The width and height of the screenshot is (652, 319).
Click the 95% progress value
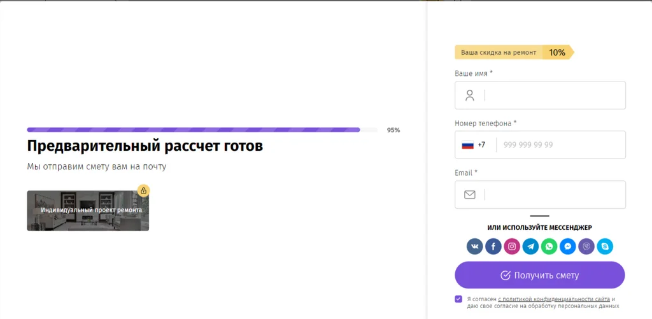pyautogui.click(x=393, y=130)
